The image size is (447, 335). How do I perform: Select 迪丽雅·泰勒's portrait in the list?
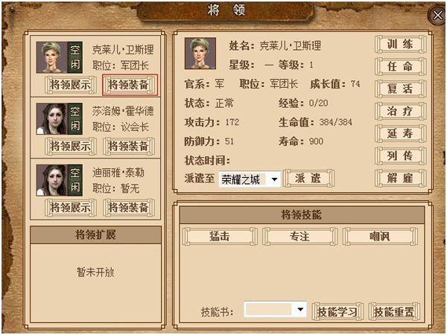[51, 180]
